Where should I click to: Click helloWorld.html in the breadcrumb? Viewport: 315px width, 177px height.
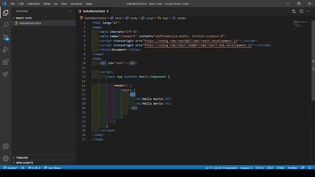click(95, 18)
